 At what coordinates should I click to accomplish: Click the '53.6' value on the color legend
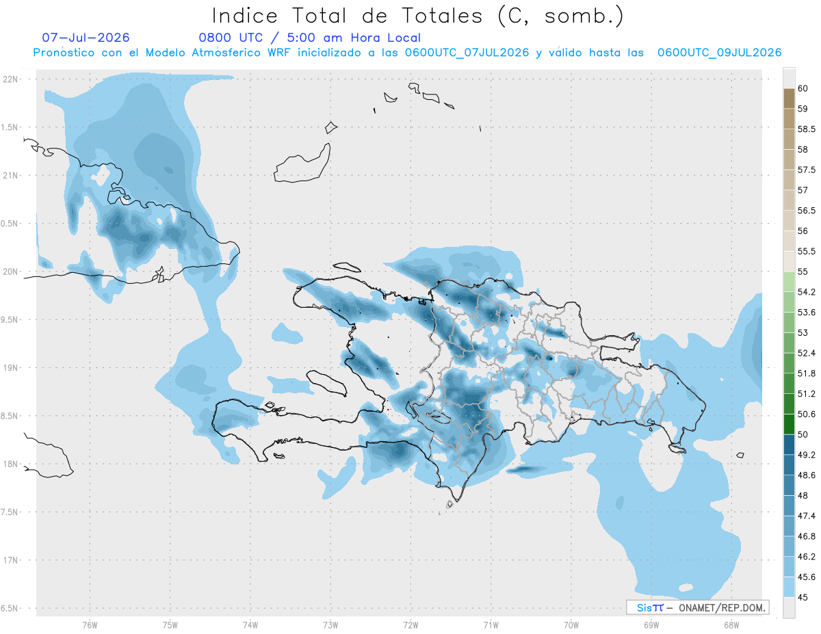coord(806,313)
